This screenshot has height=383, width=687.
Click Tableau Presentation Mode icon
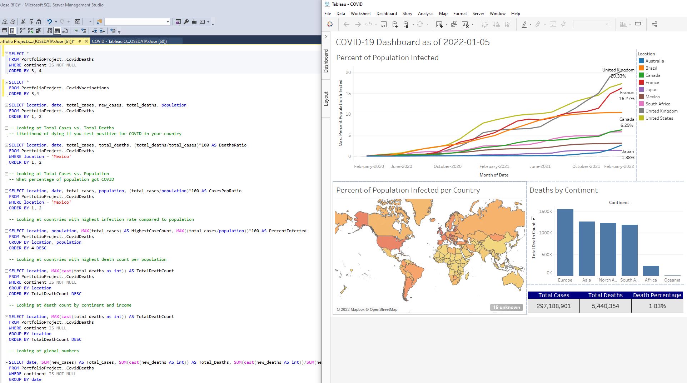click(x=638, y=24)
